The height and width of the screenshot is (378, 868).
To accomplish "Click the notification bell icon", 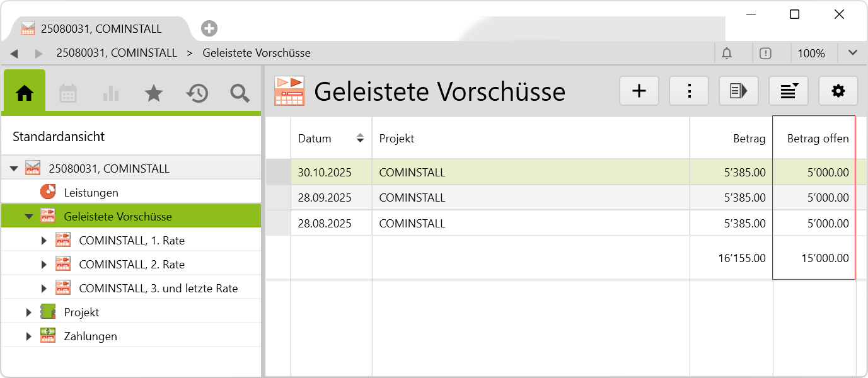I will click(727, 54).
